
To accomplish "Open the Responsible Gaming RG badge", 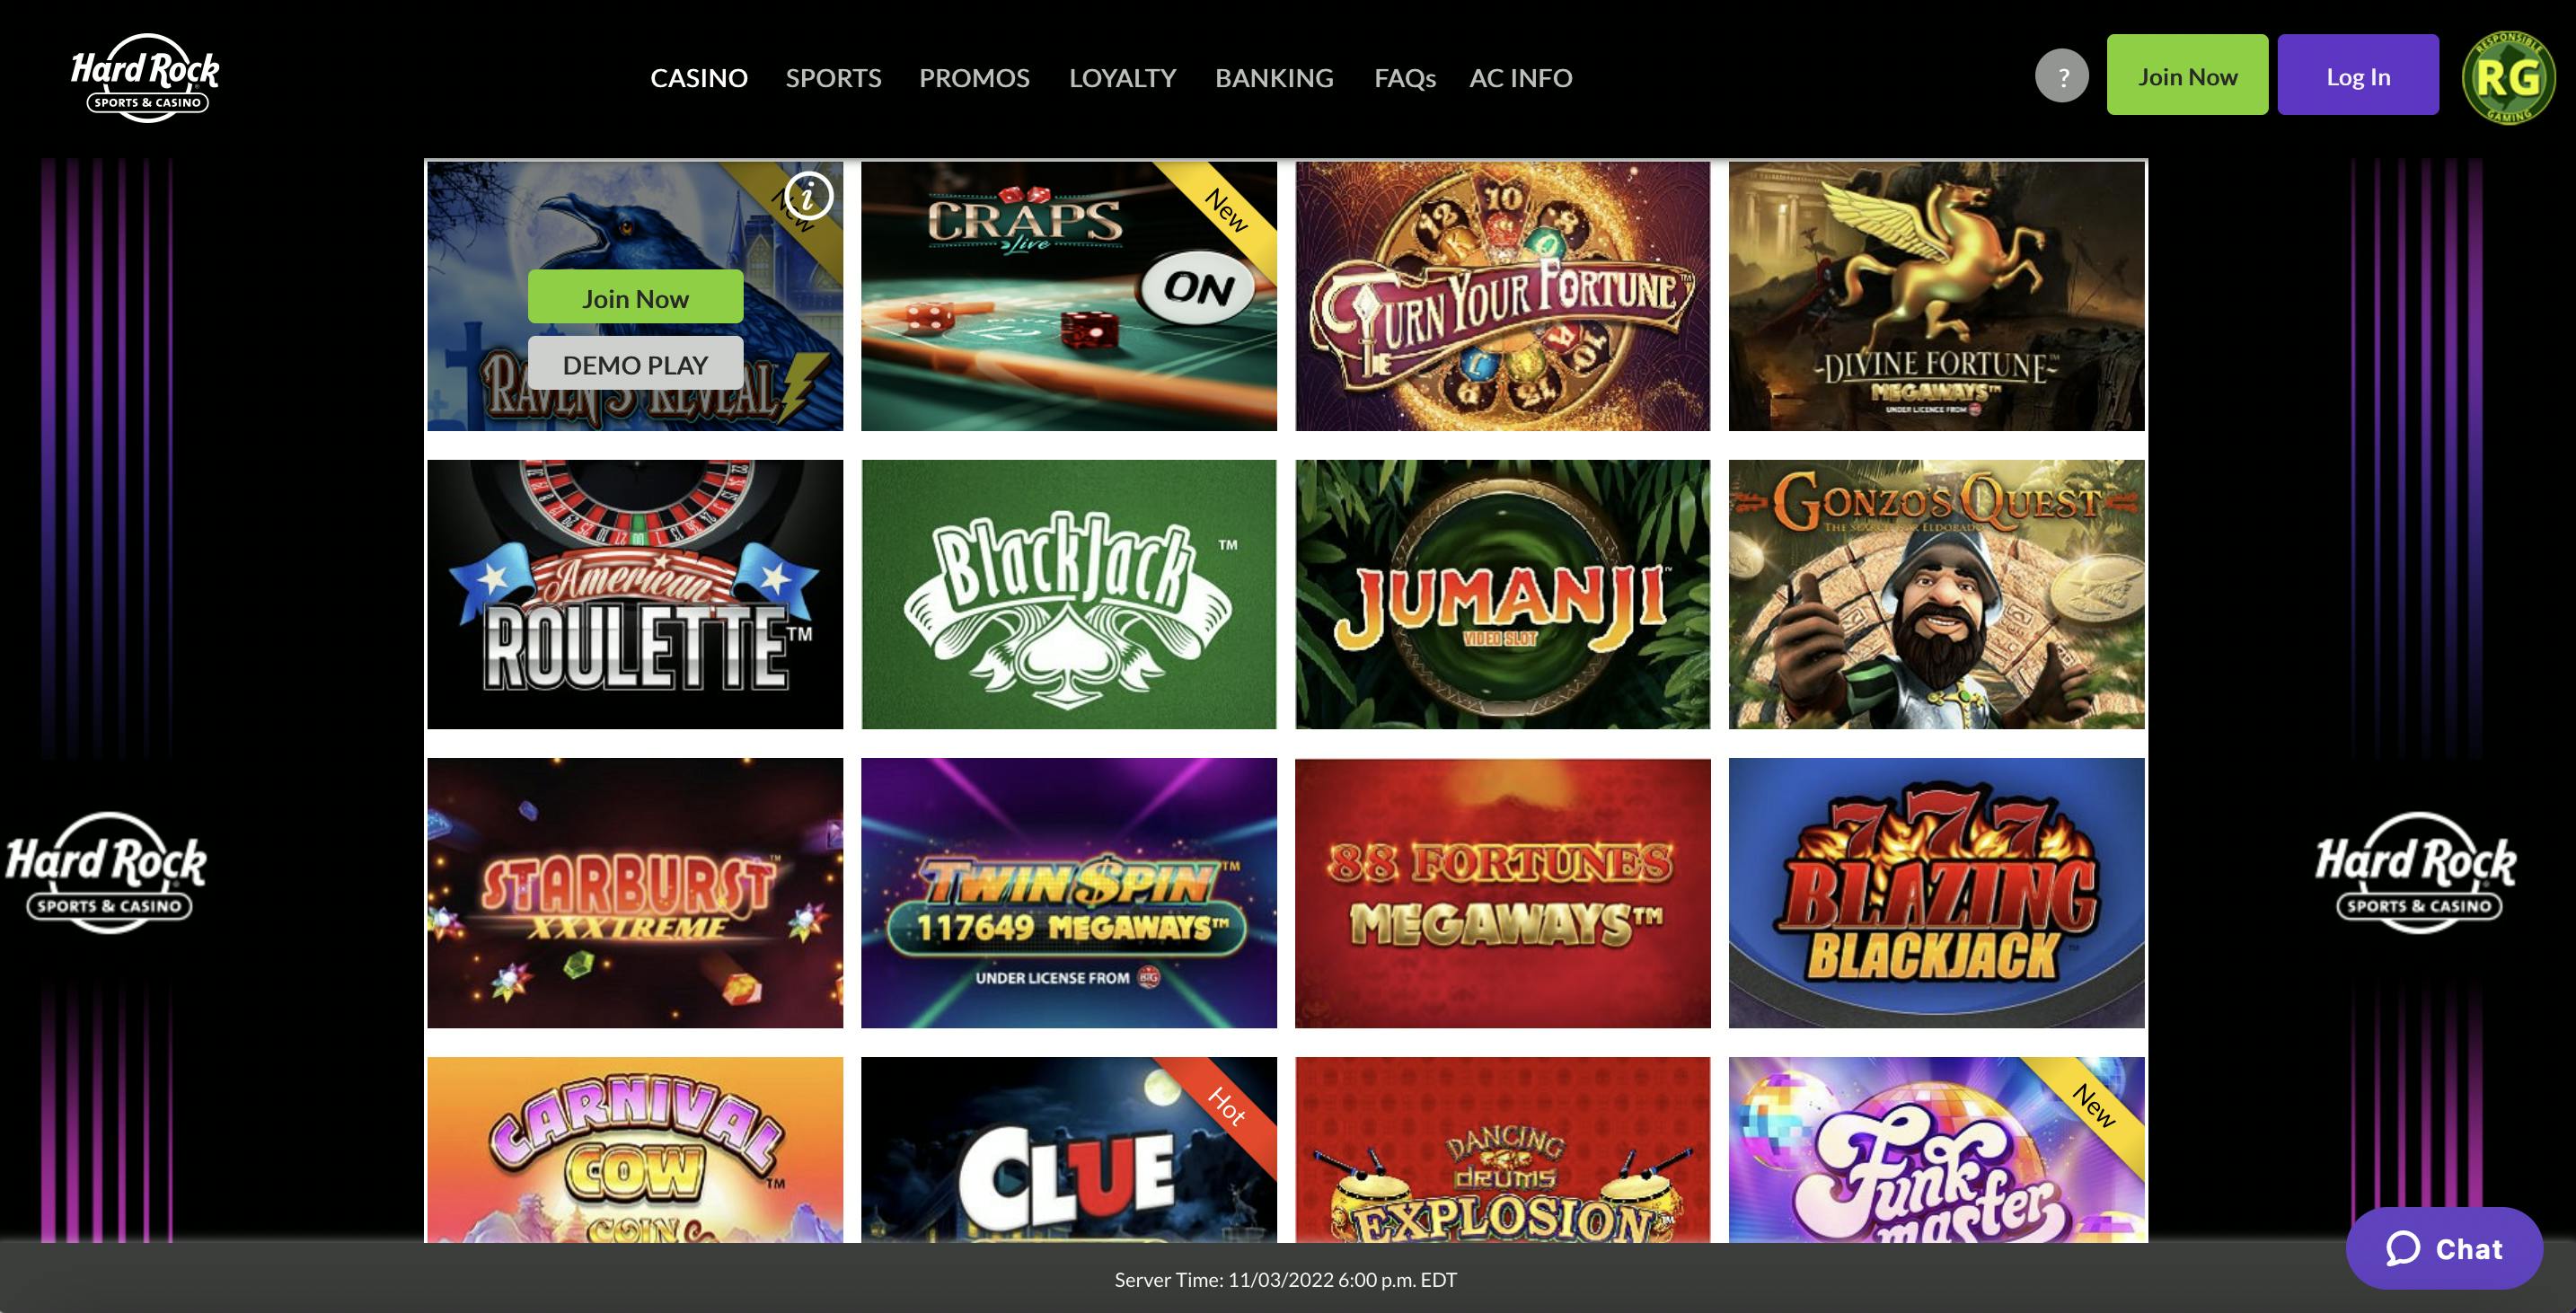I will 2508,77.
